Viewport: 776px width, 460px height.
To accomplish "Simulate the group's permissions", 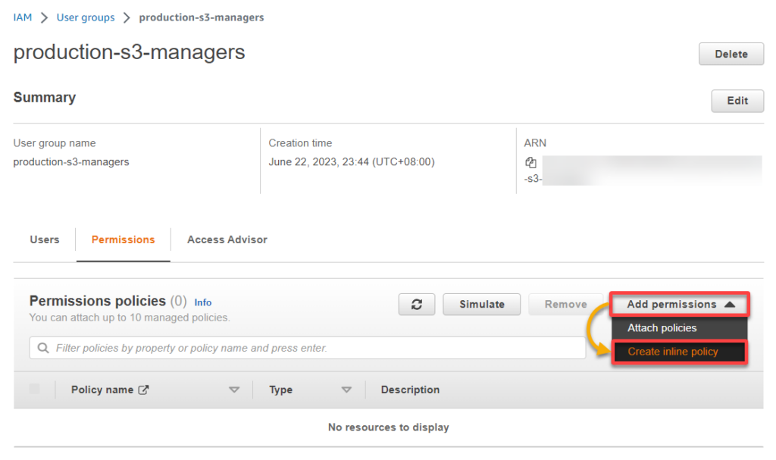I will (x=481, y=304).
